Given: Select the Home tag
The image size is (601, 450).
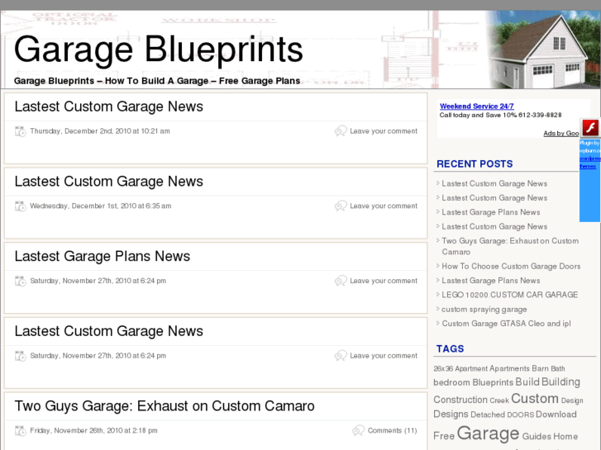Looking at the screenshot, I should tap(565, 436).
